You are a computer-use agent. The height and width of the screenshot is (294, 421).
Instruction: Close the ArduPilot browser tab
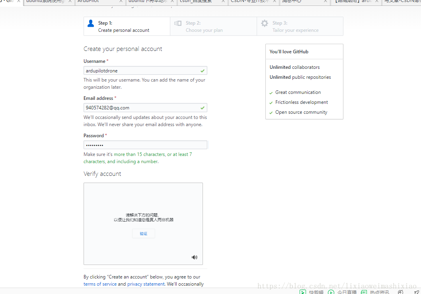tap(121, 1)
